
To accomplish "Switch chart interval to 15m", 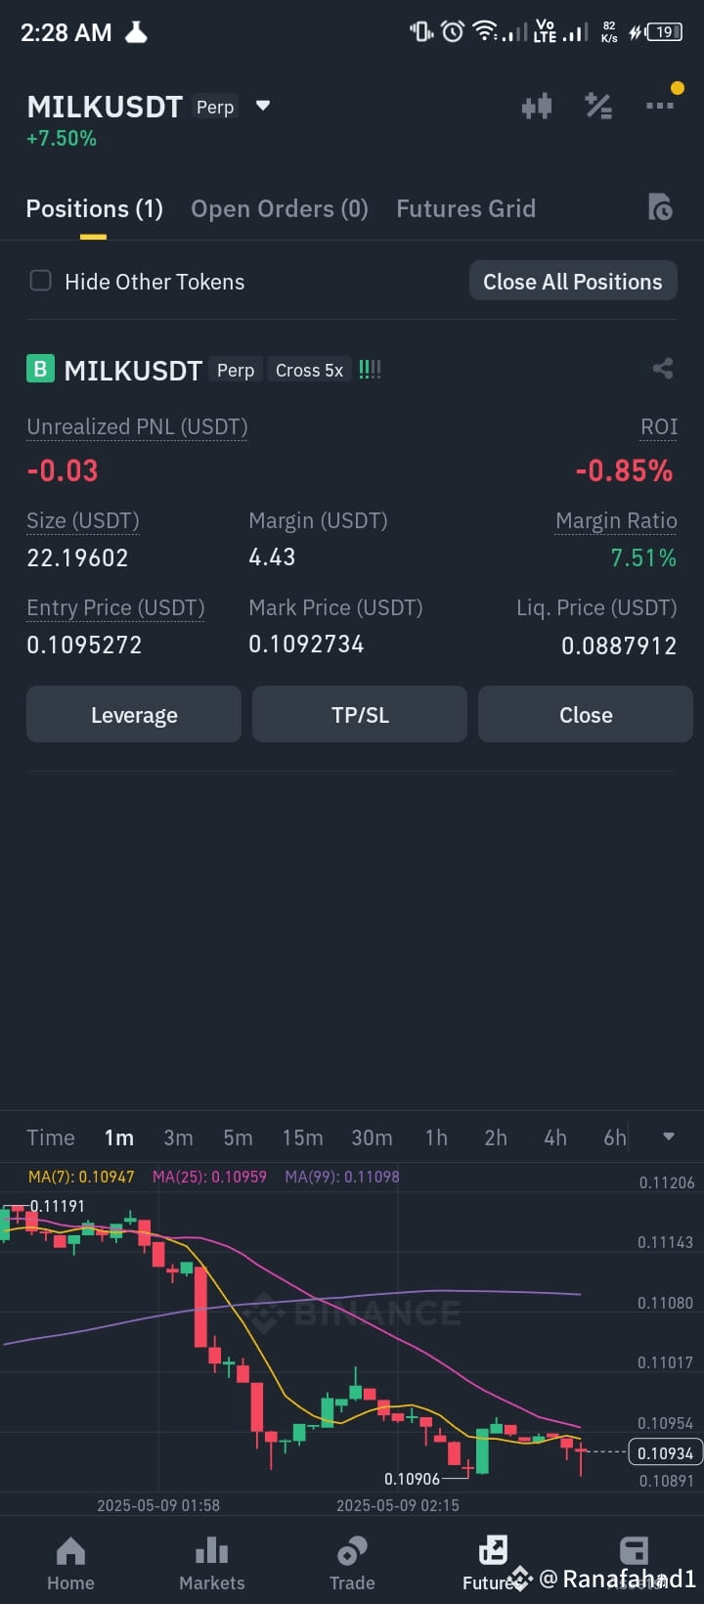I will (302, 1137).
